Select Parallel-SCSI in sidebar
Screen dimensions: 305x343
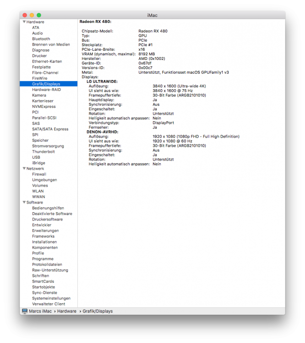click(x=44, y=118)
